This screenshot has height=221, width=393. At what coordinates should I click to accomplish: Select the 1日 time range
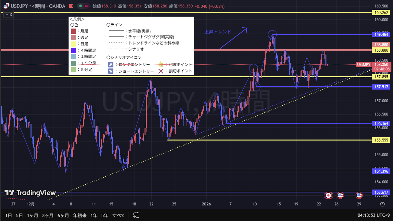tap(9, 215)
